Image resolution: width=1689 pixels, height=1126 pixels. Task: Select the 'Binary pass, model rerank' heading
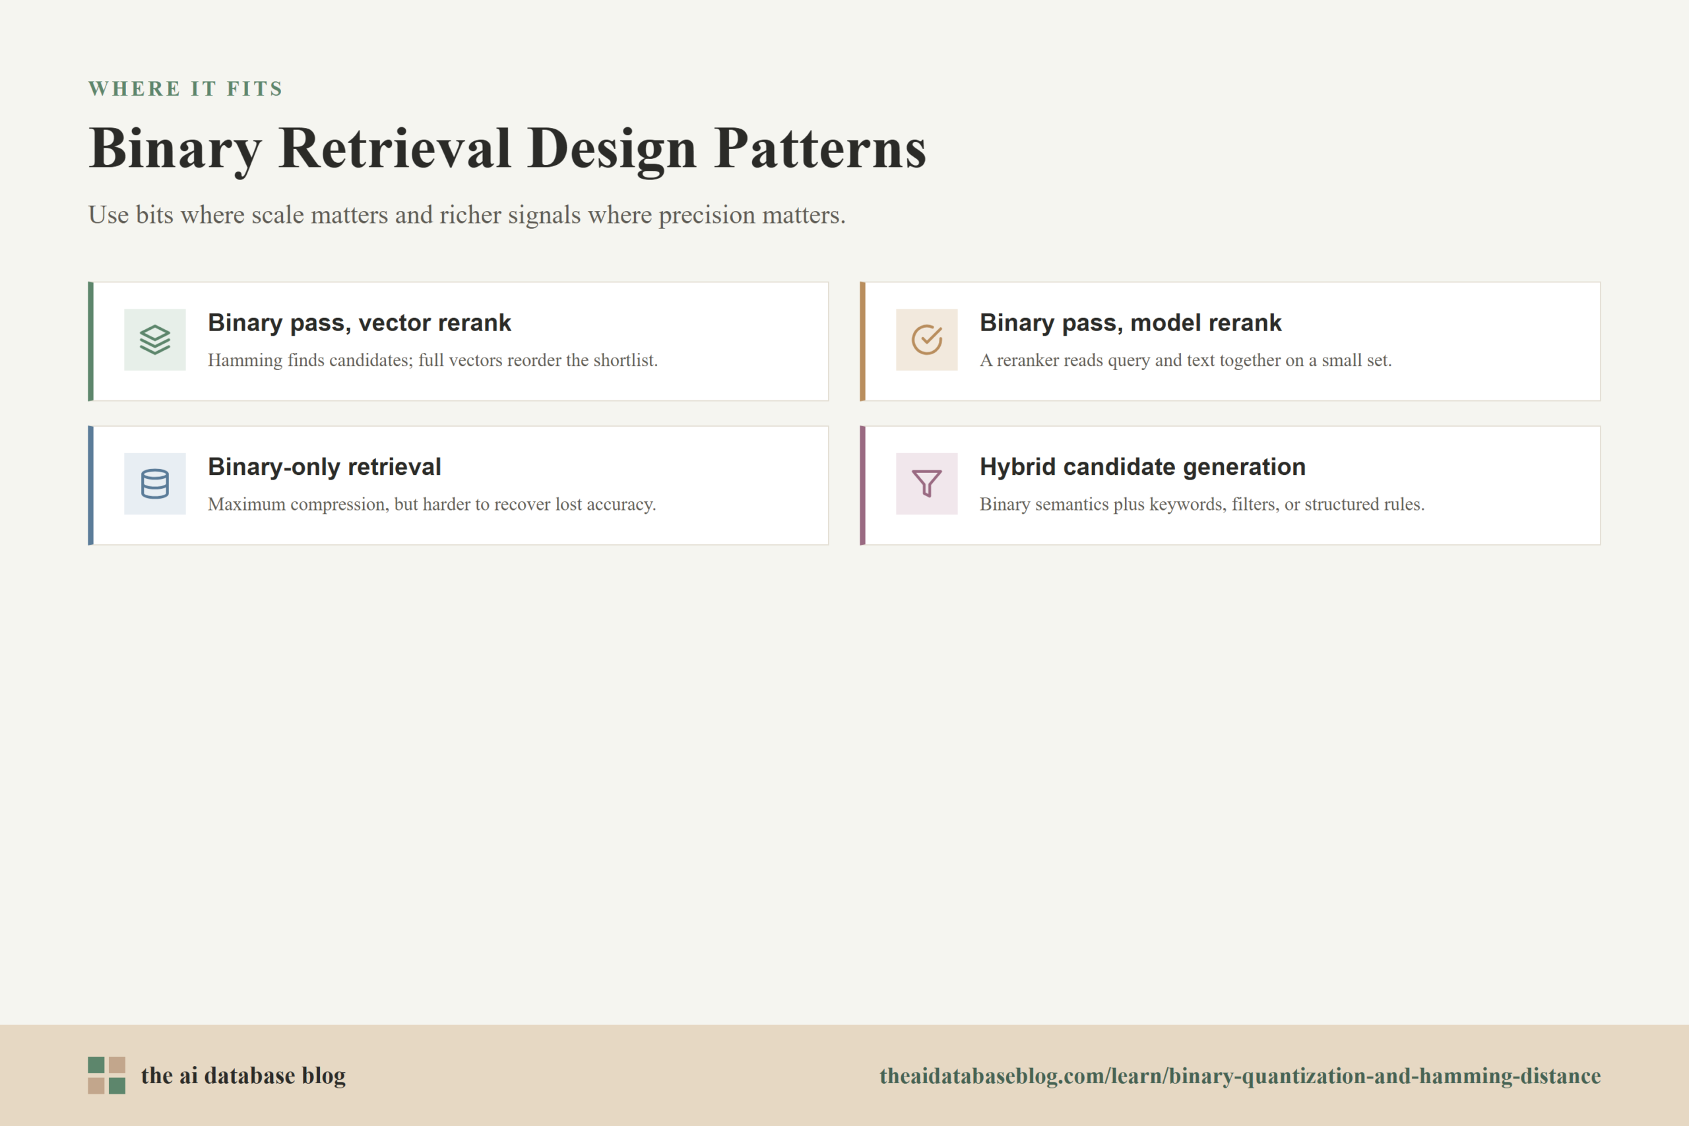[1130, 323]
